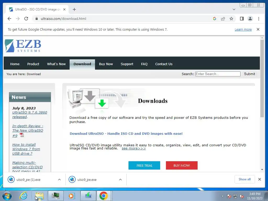Open a new tab with plus button

click(x=74, y=9)
